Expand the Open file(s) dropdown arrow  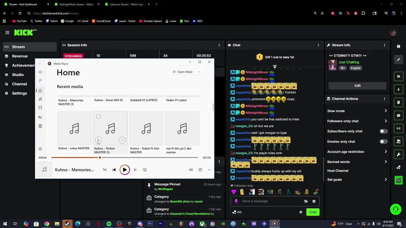pos(199,72)
